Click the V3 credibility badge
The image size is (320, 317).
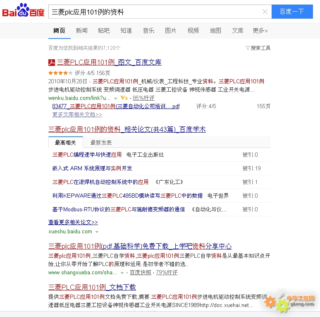coord(124,98)
